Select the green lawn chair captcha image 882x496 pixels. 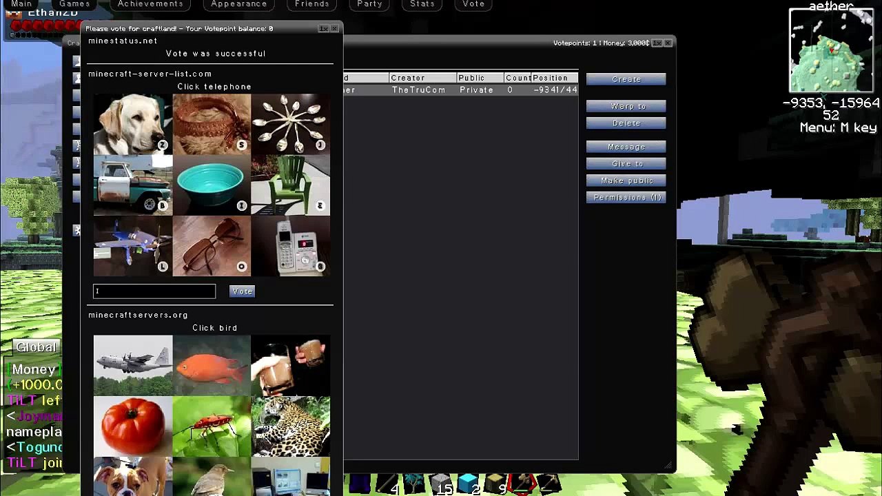point(290,185)
